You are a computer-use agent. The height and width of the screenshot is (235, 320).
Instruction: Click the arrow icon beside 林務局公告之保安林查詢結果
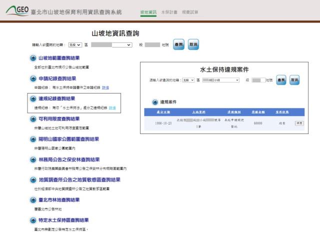pos(33,159)
